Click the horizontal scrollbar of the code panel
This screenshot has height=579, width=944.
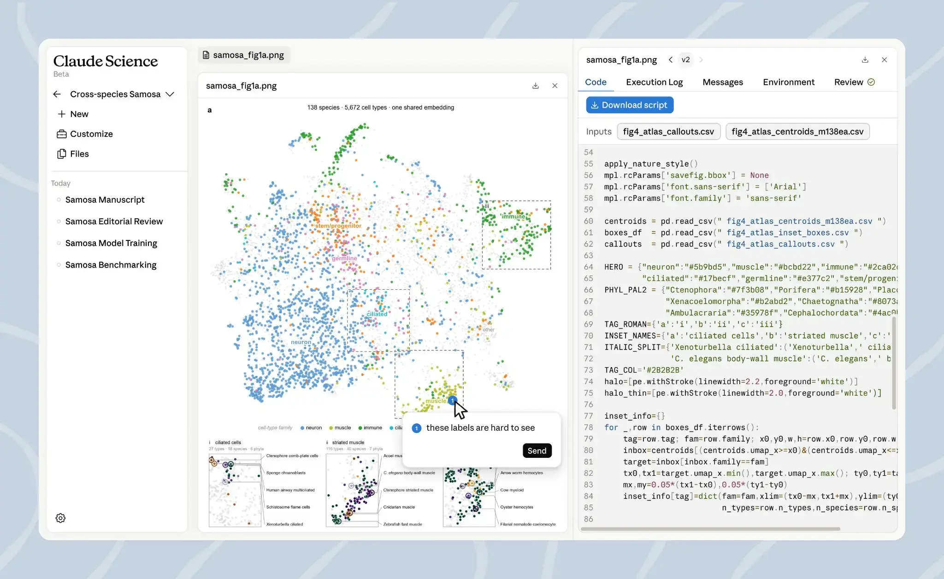pyautogui.click(x=710, y=529)
